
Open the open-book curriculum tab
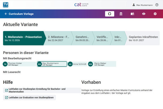(132, 14)
